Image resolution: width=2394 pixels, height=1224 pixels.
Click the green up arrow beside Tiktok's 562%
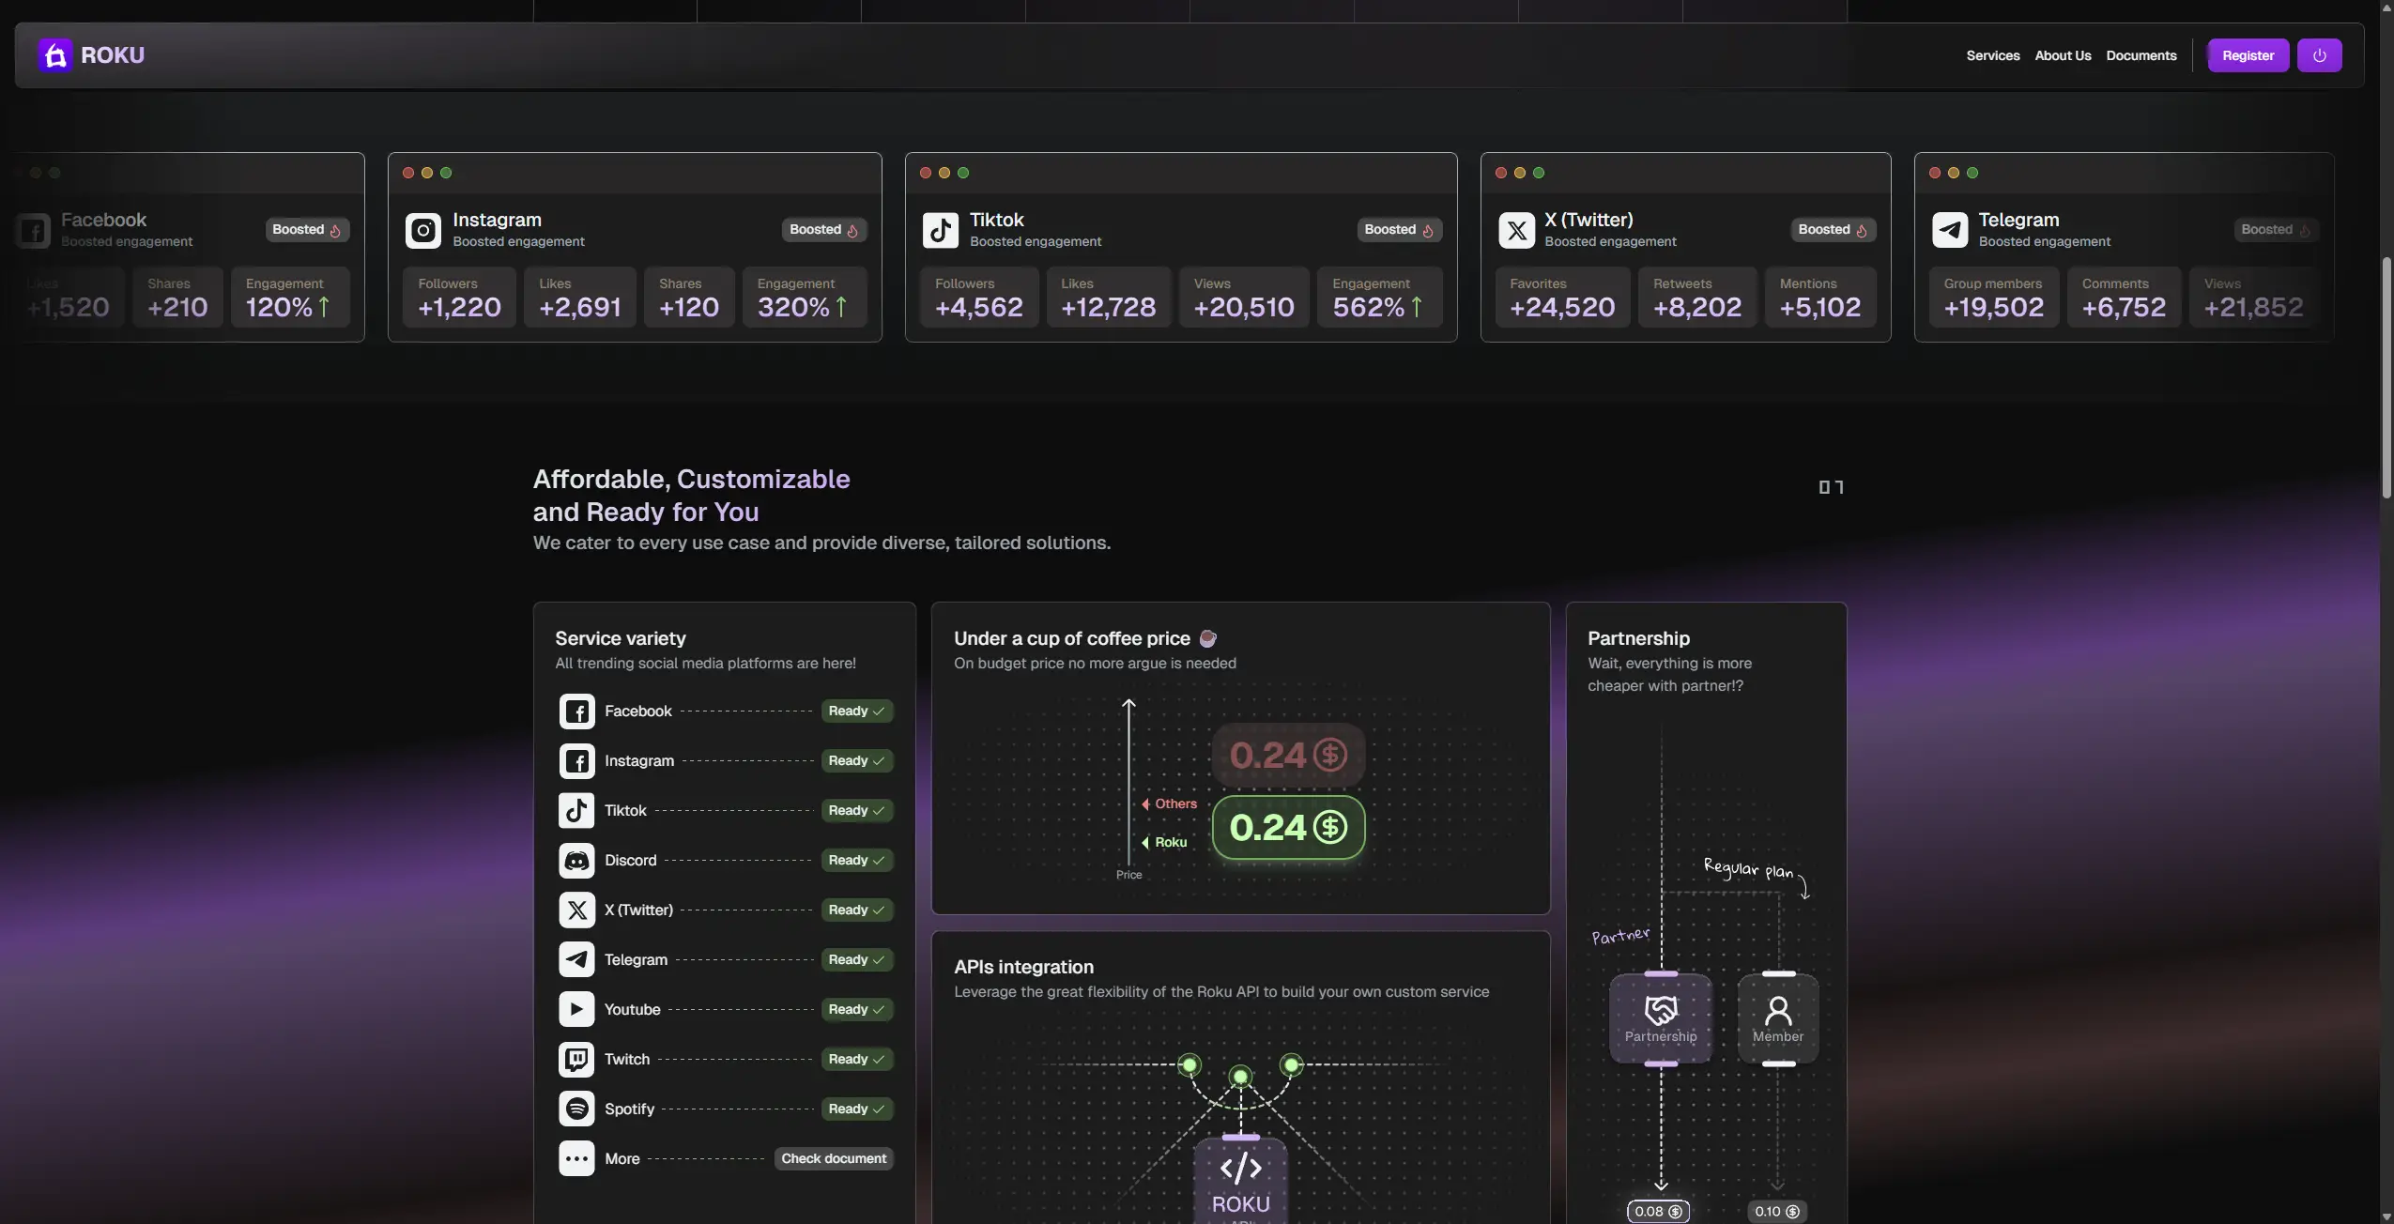tap(1417, 307)
